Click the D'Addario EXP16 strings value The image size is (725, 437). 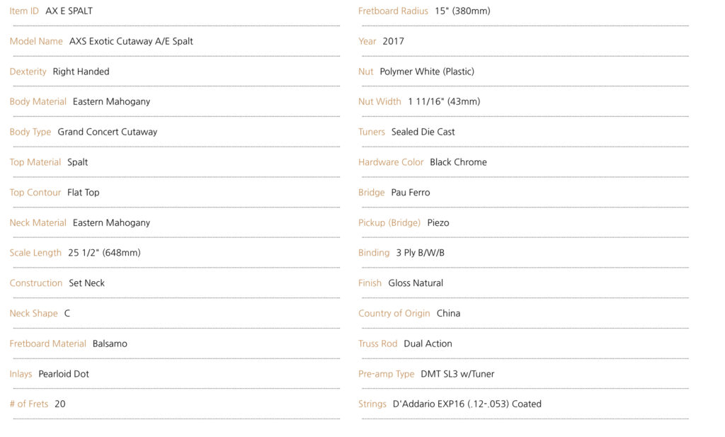(467, 404)
